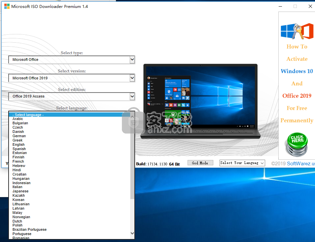Select Finnish in the language list
The height and width of the screenshot is (242, 315).
(18, 157)
